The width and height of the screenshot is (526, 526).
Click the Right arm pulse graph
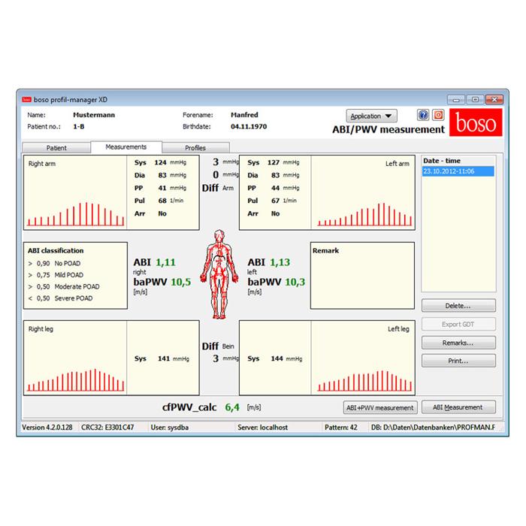click(x=74, y=192)
